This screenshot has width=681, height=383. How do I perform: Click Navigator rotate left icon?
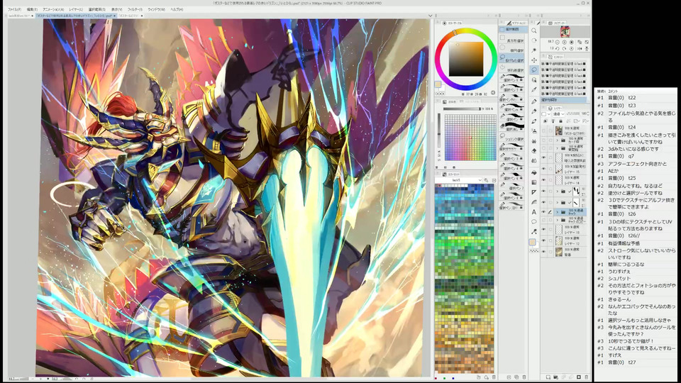pyautogui.click(x=558, y=49)
